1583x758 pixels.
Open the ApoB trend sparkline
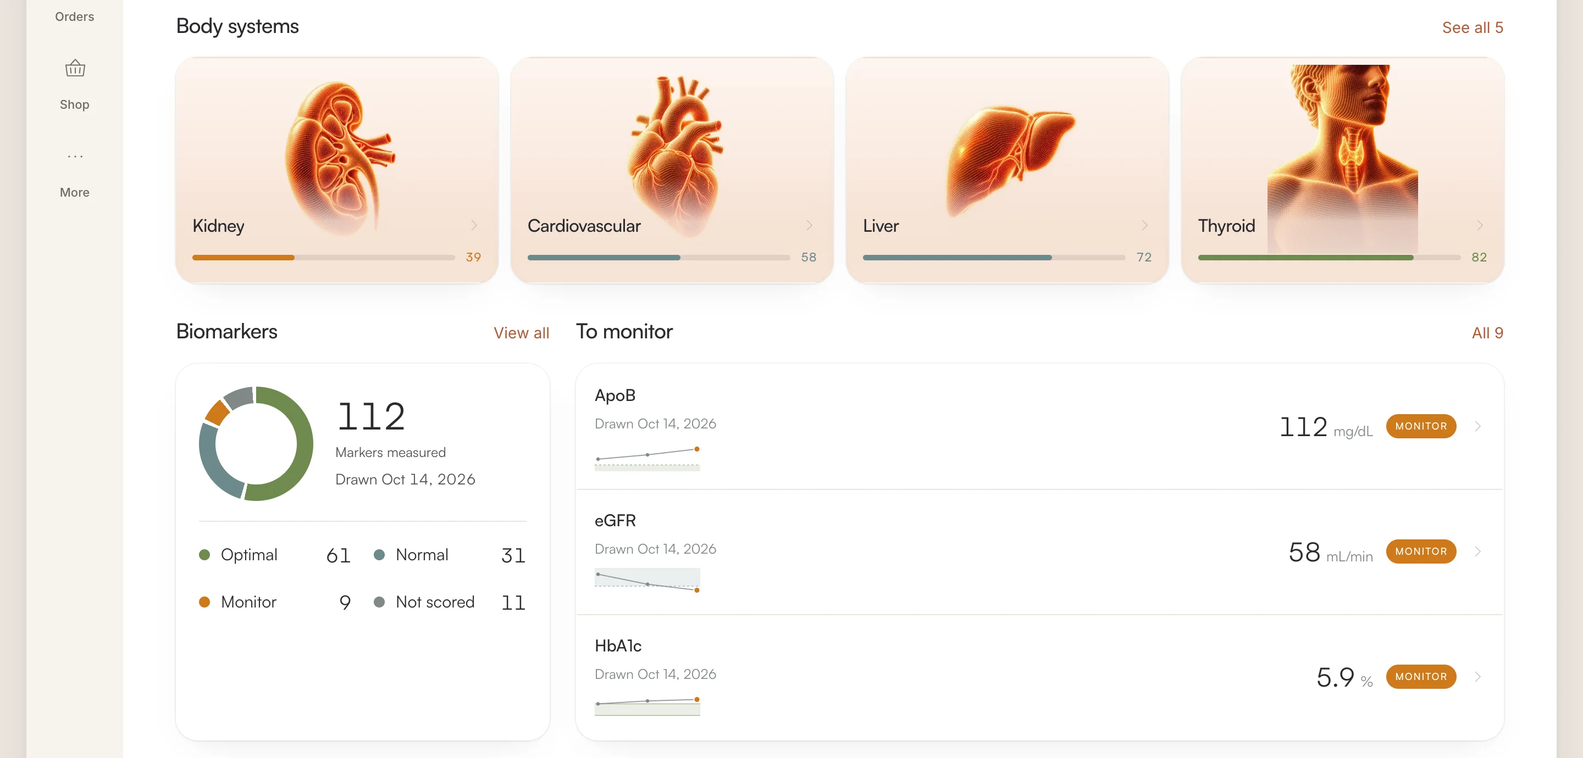point(647,458)
